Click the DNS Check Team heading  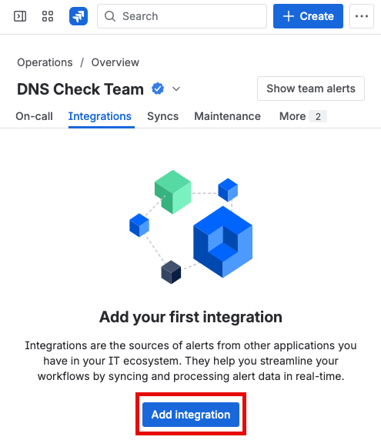point(80,89)
